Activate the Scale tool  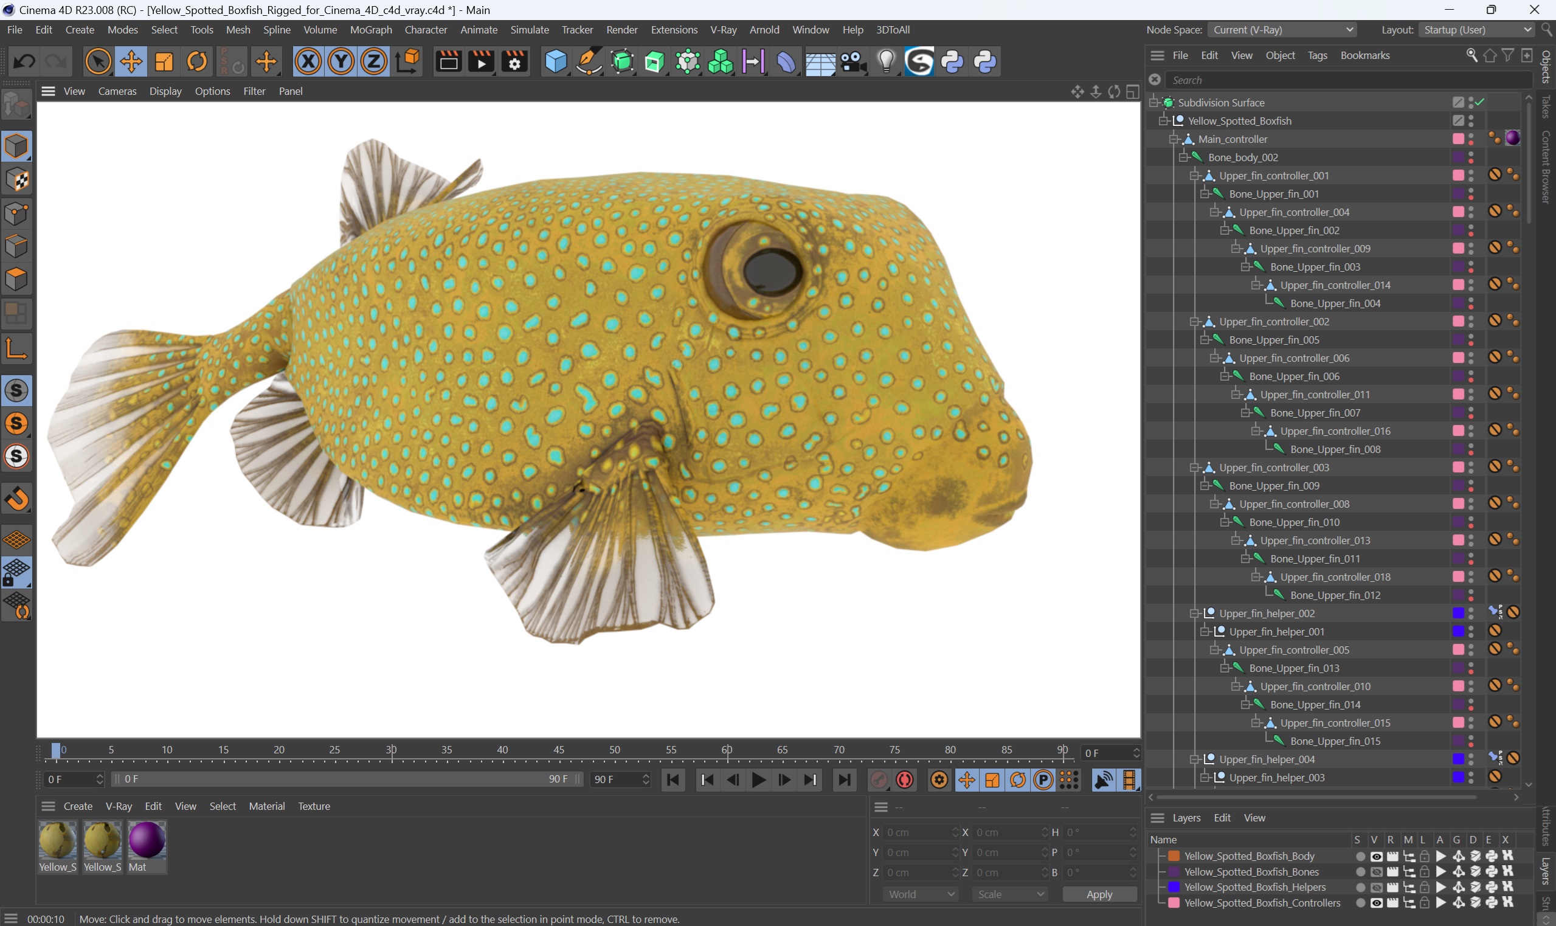[x=164, y=62]
